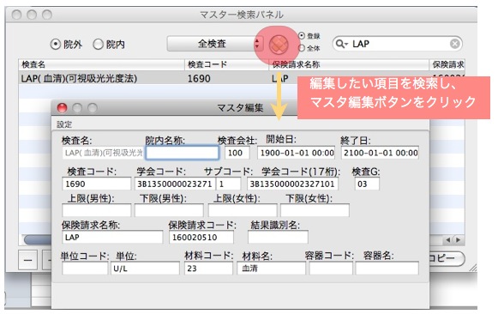The width and height of the screenshot is (498, 314).
Task: Click the サブコード field showing 1
Action: [228, 184]
